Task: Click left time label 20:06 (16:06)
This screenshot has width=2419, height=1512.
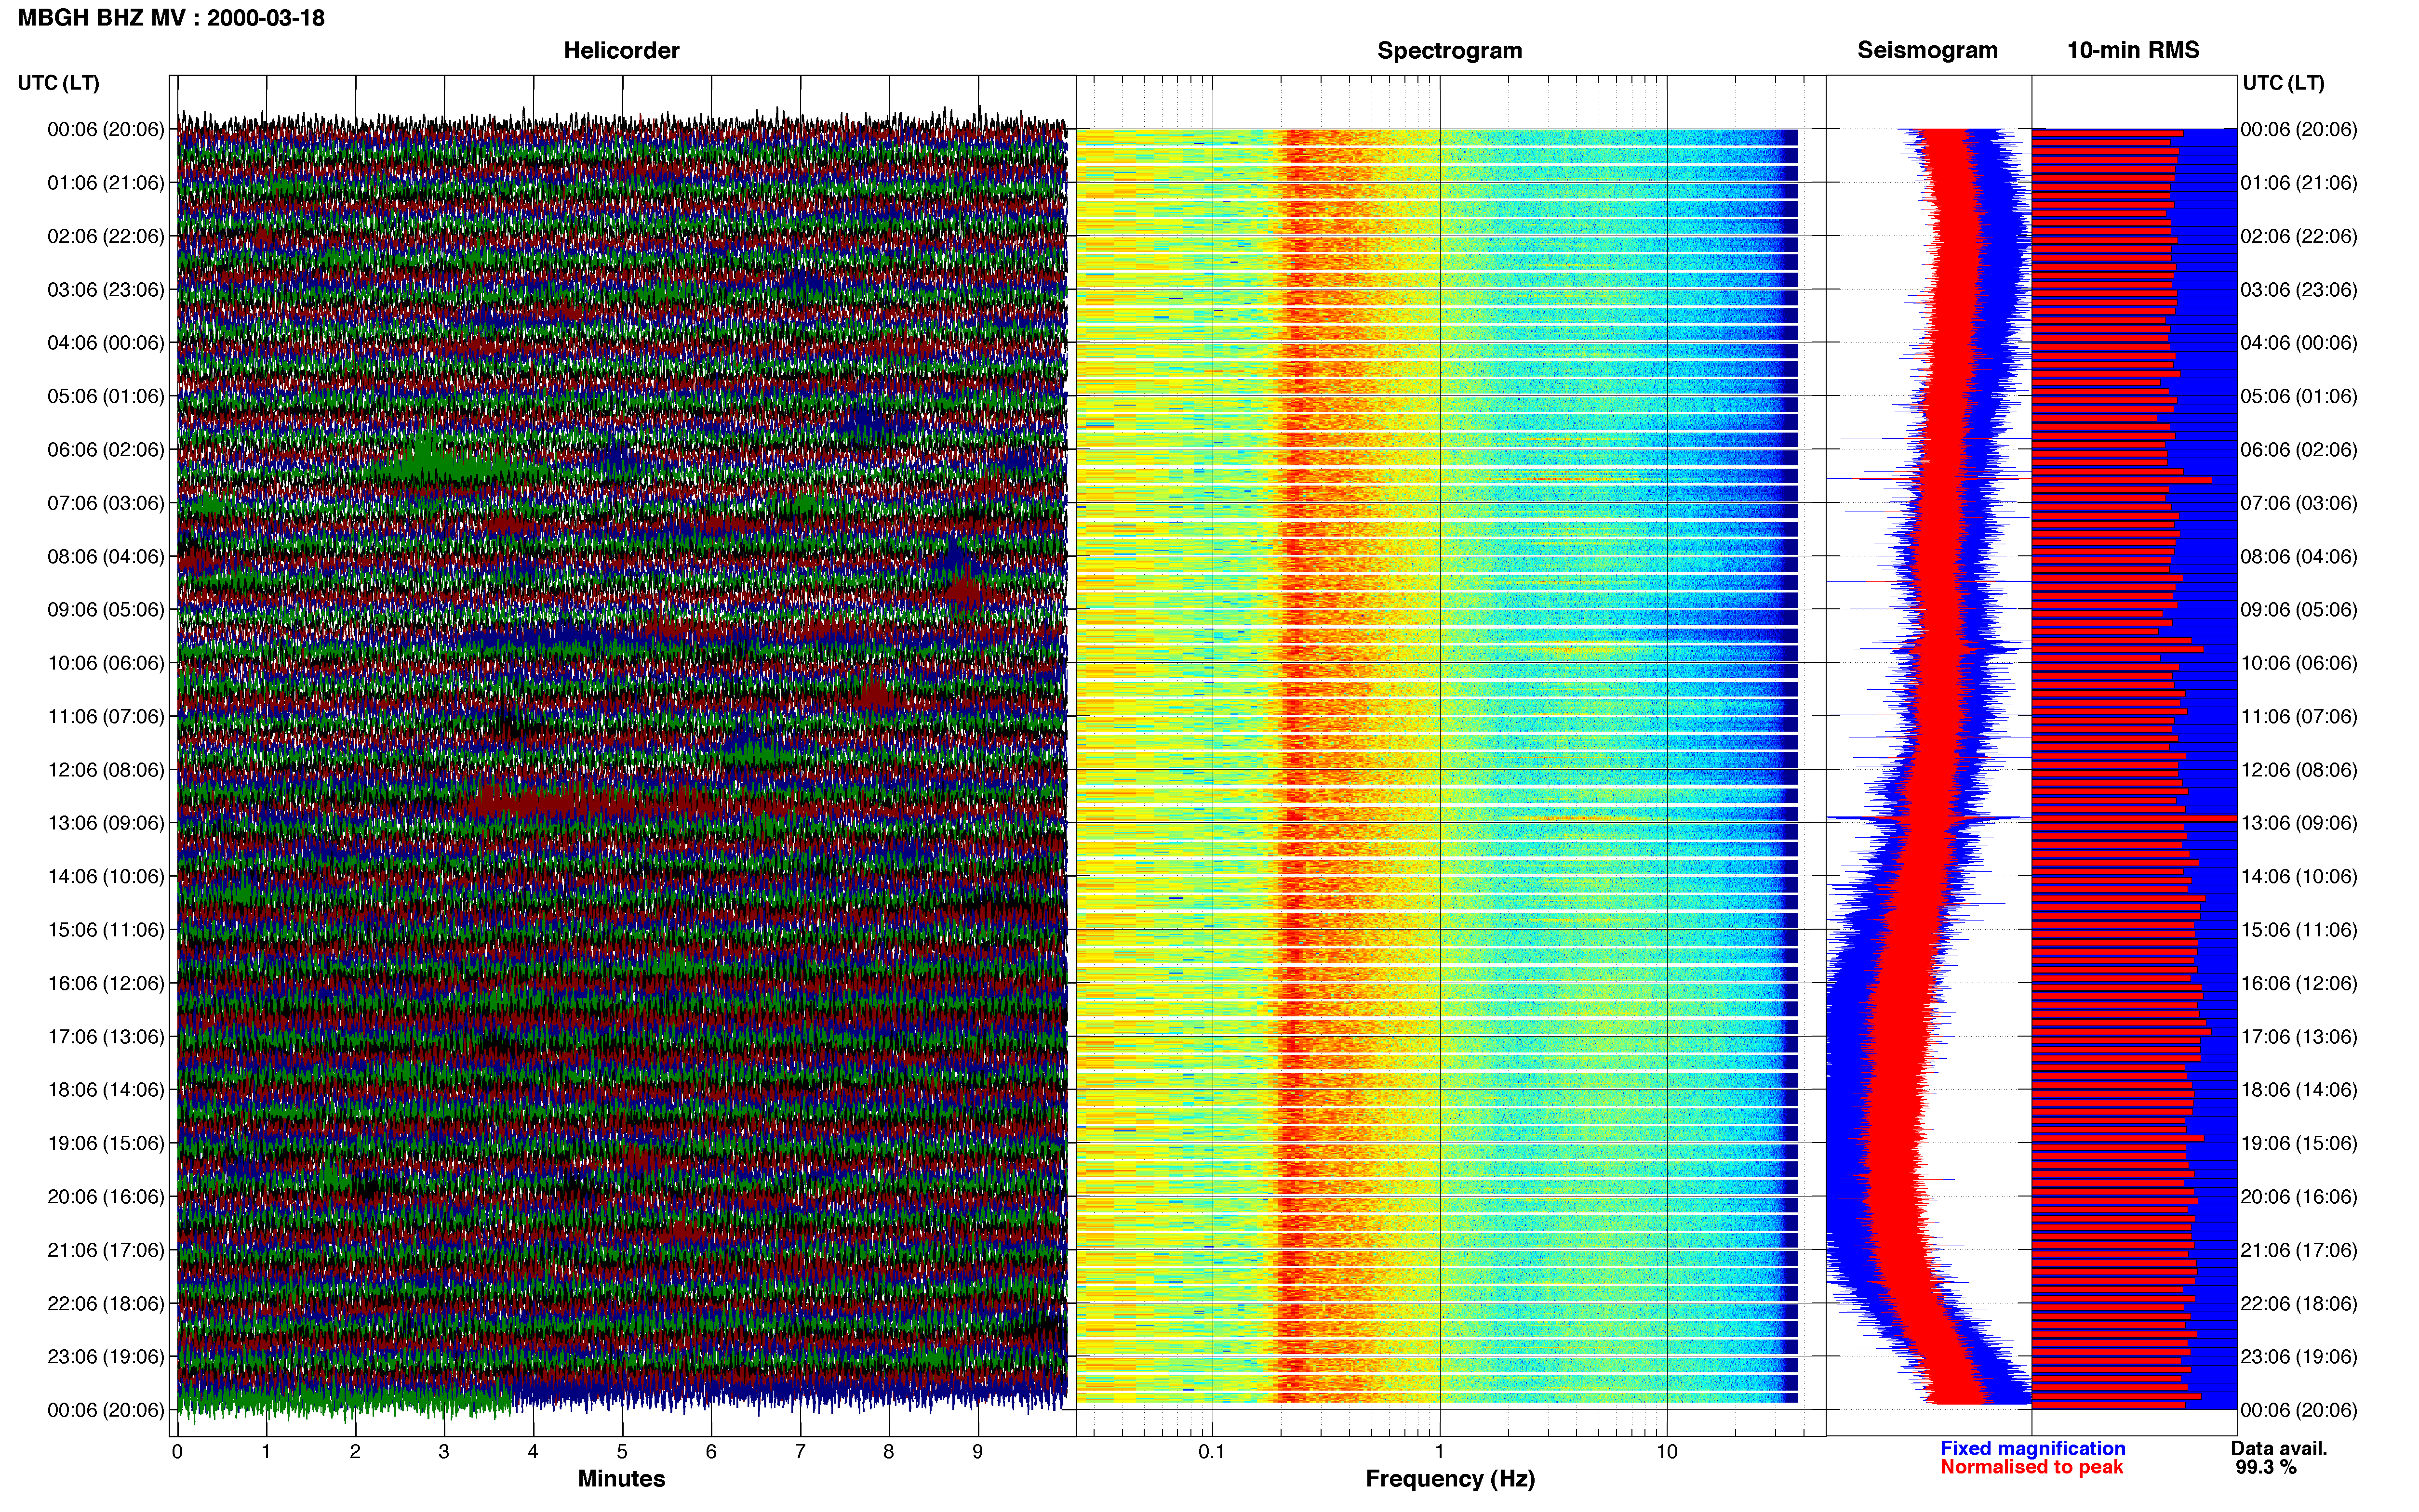Action: (106, 1196)
